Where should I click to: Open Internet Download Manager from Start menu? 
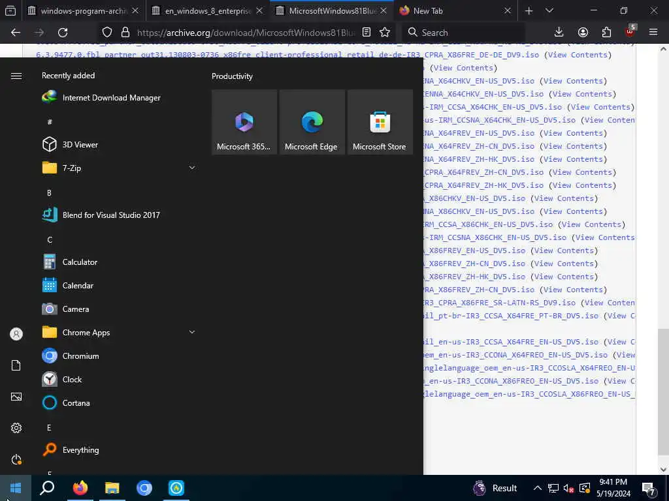[101, 98]
